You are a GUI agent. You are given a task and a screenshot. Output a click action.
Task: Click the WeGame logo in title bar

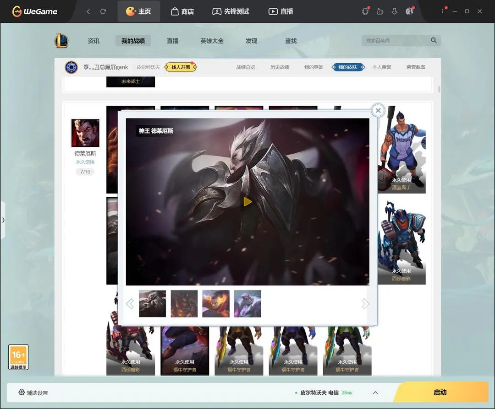click(35, 11)
